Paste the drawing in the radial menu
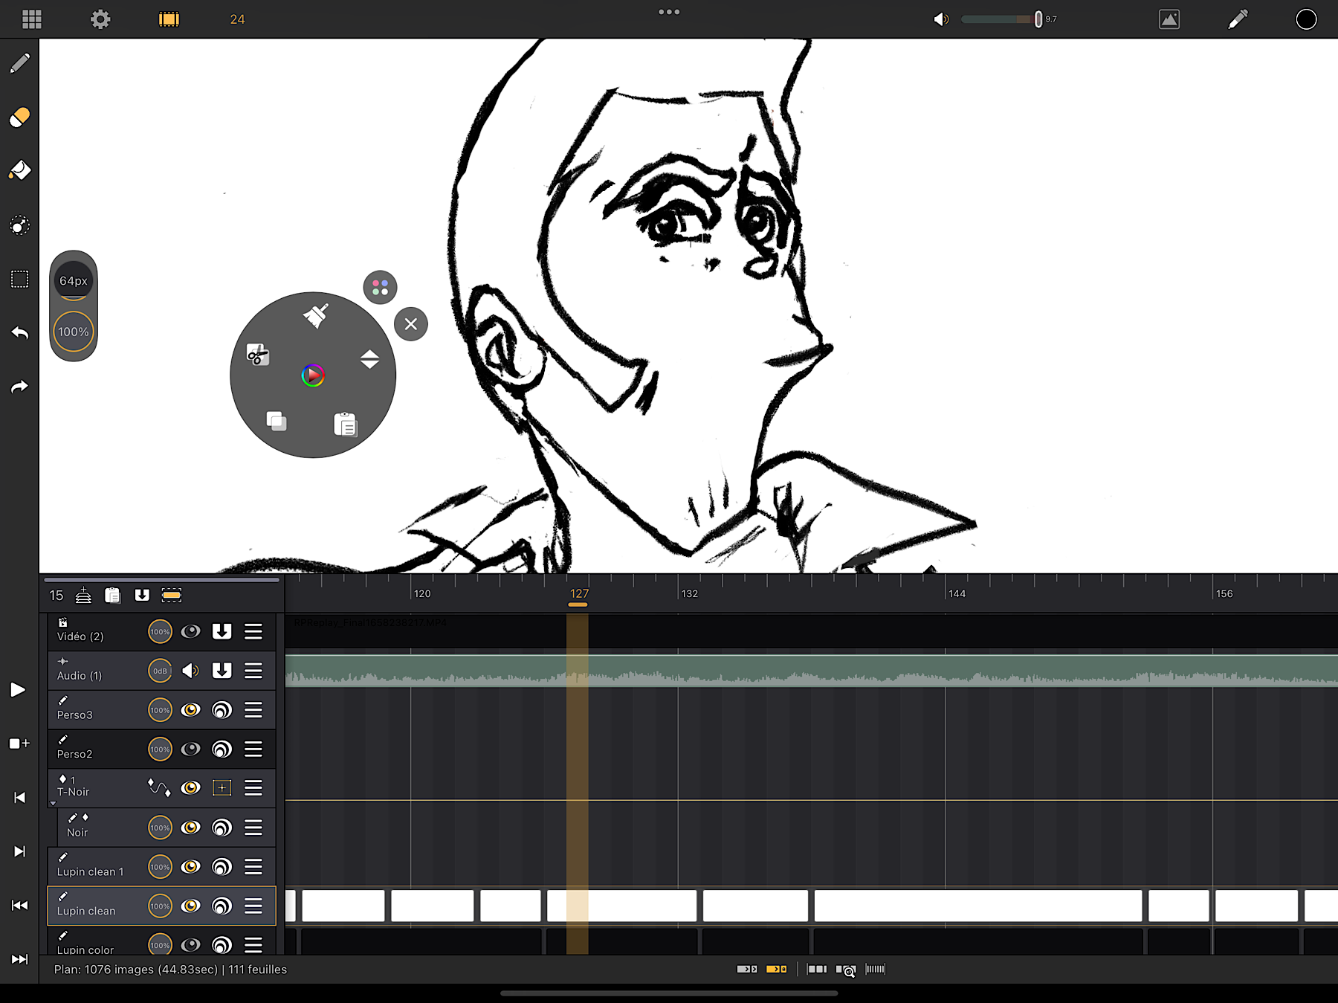This screenshot has height=1003, width=1338. pos(345,424)
